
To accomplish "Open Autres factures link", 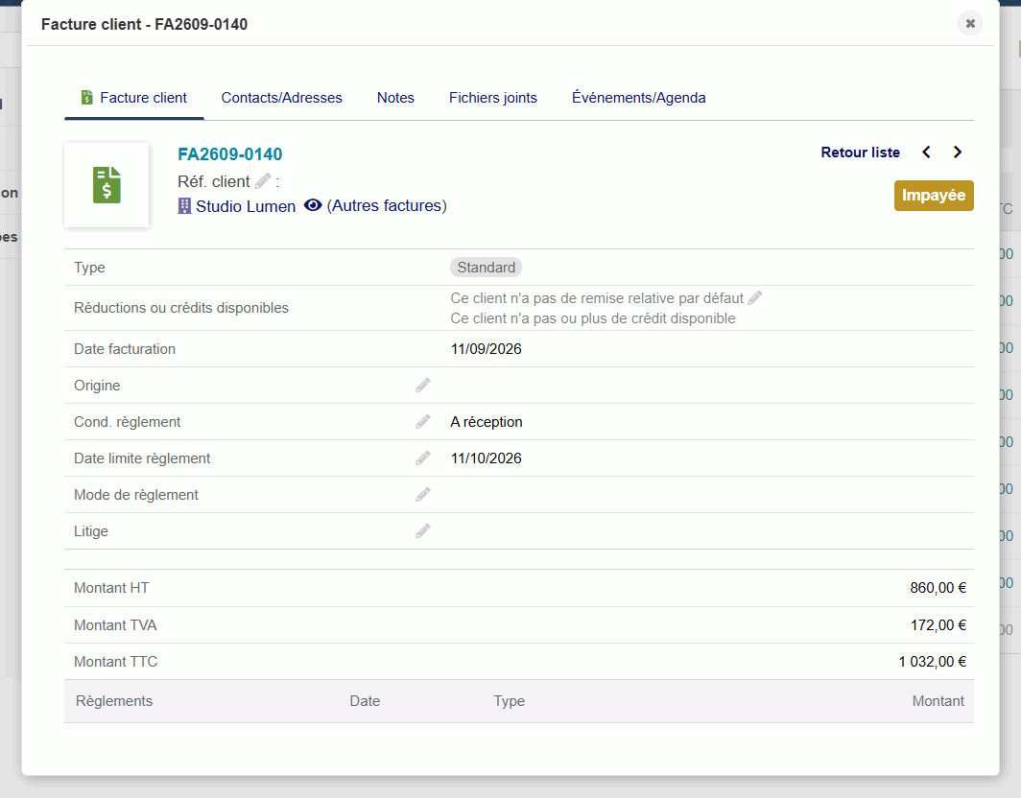I will tap(387, 205).
